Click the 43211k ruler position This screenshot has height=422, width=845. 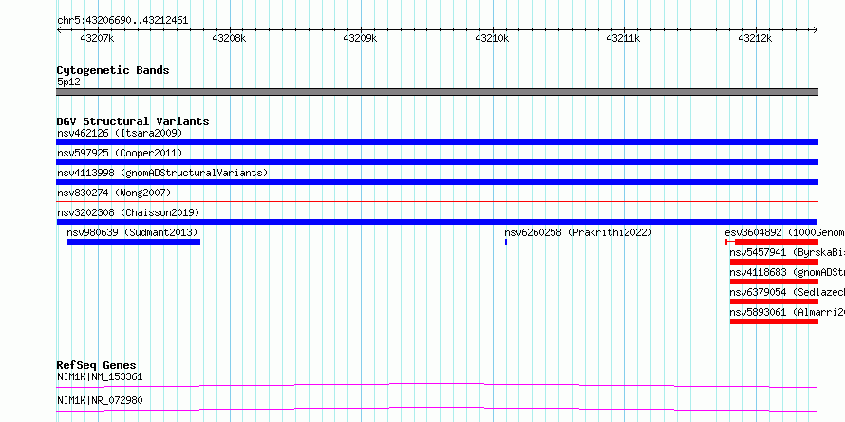click(x=623, y=38)
